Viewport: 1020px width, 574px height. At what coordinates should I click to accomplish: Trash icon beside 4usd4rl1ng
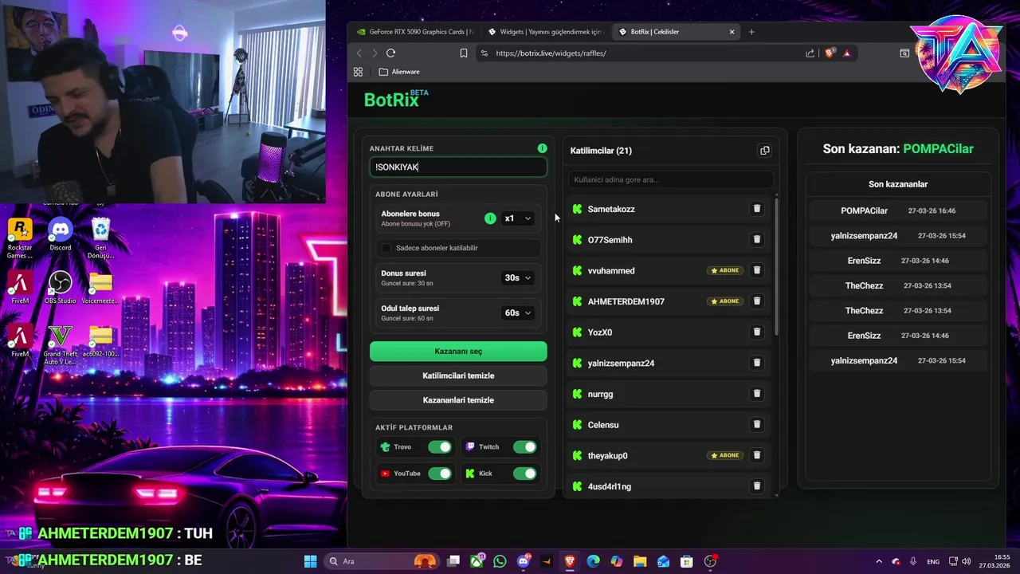point(757,486)
